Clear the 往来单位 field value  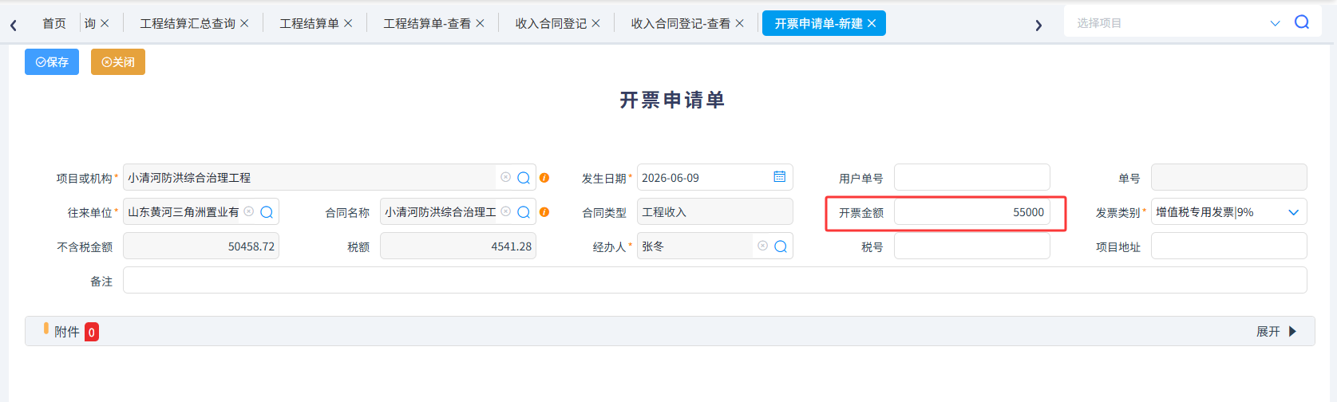pos(248,211)
